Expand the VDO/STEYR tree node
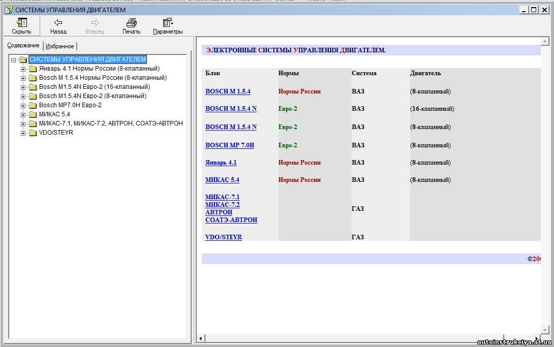Image resolution: width=554 pixels, height=347 pixels. 23,134
